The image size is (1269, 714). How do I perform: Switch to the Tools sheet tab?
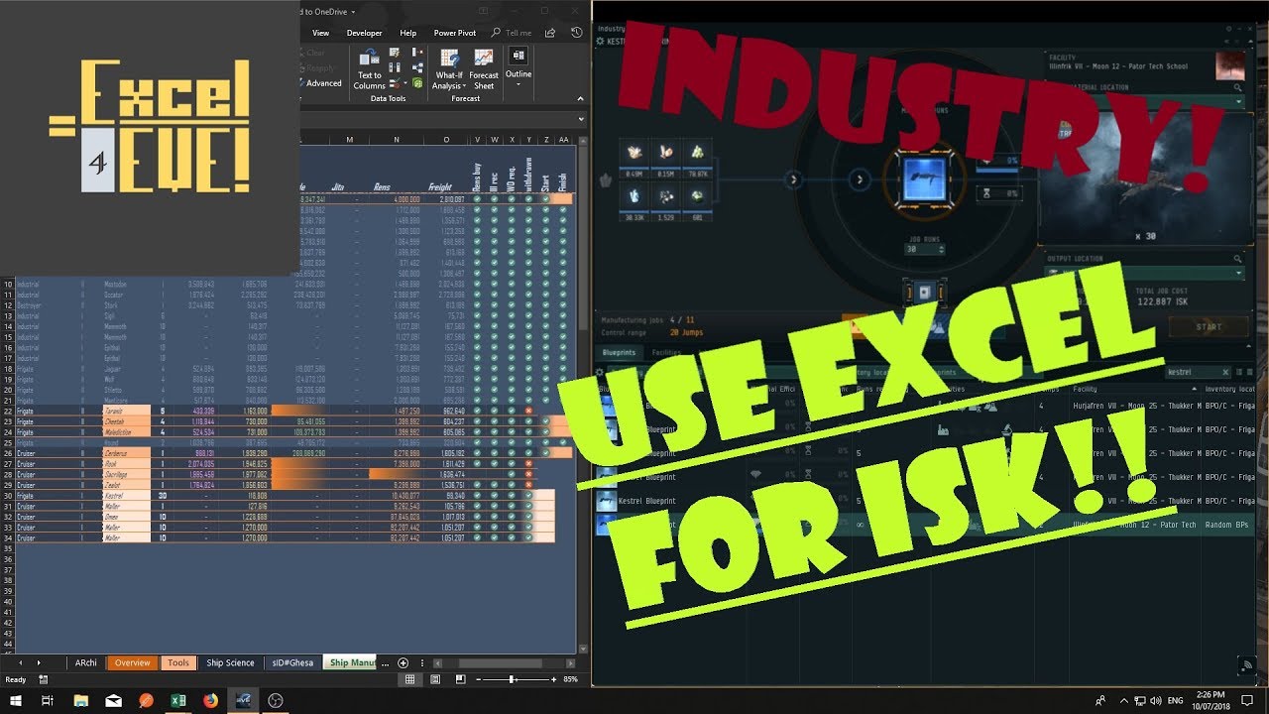(x=178, y=662)
